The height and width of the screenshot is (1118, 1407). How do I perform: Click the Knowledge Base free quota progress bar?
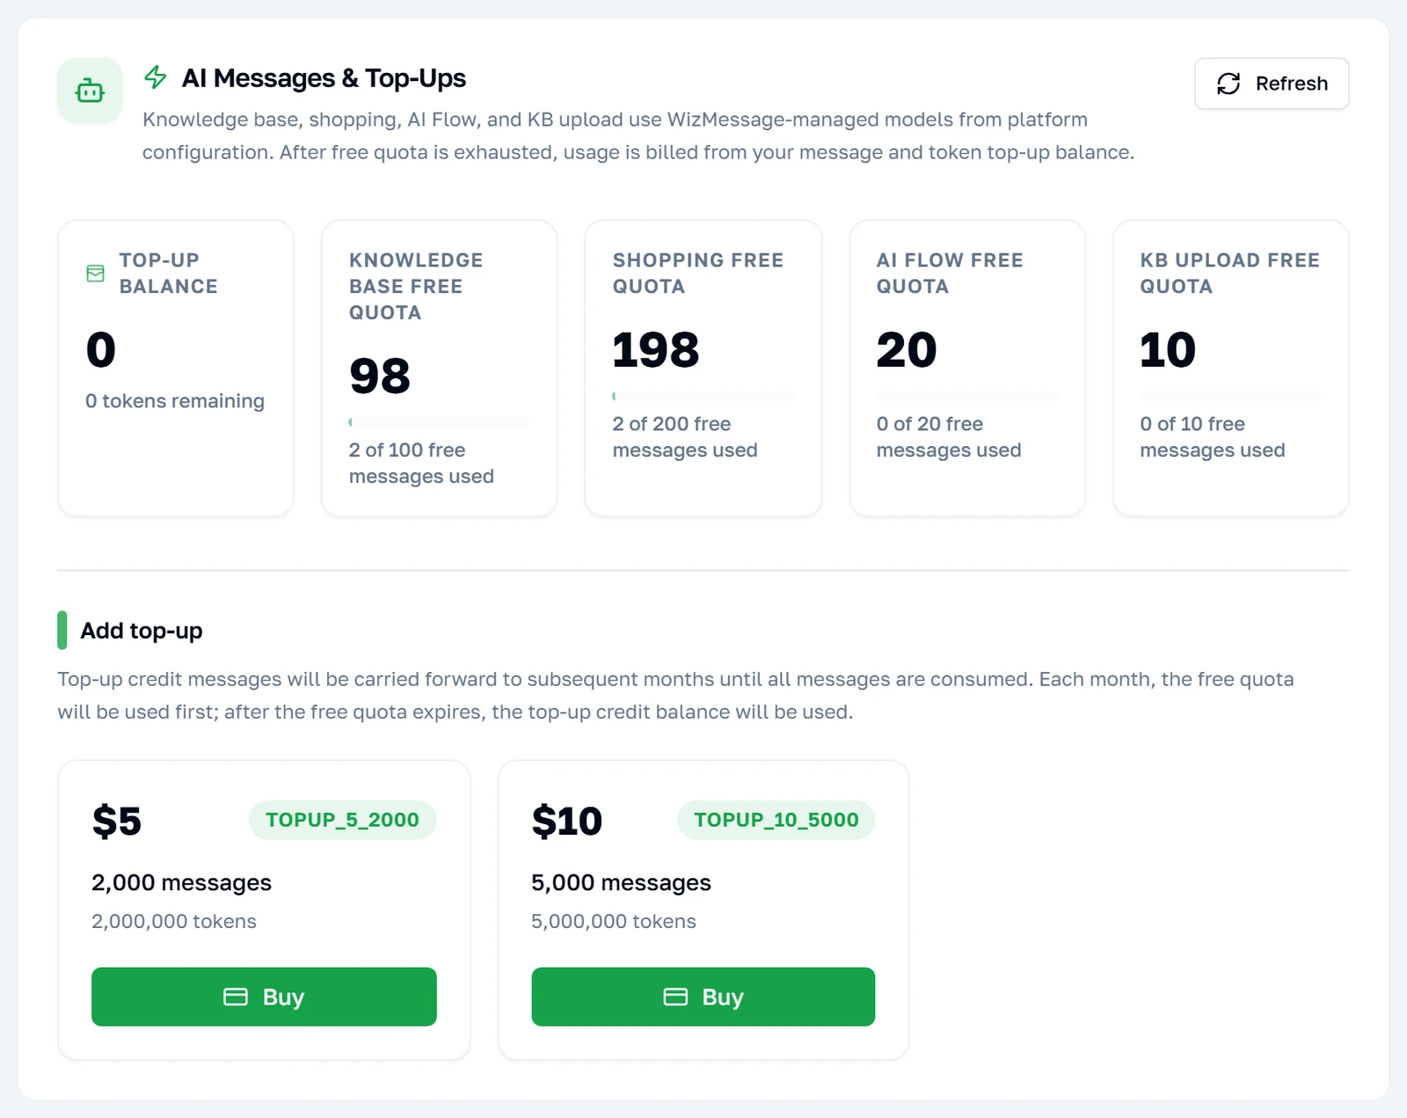click(440, 422)
